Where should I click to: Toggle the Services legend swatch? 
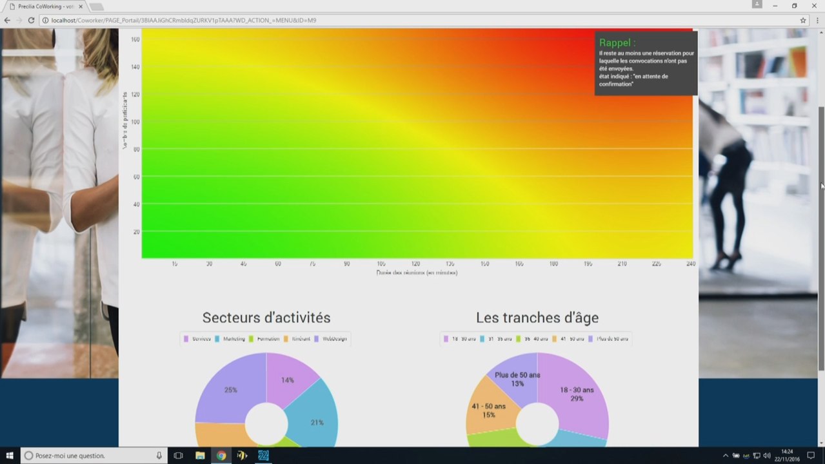click(186, 339)
